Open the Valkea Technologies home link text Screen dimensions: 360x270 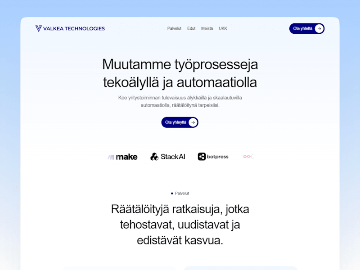click(x=74, y=28)
